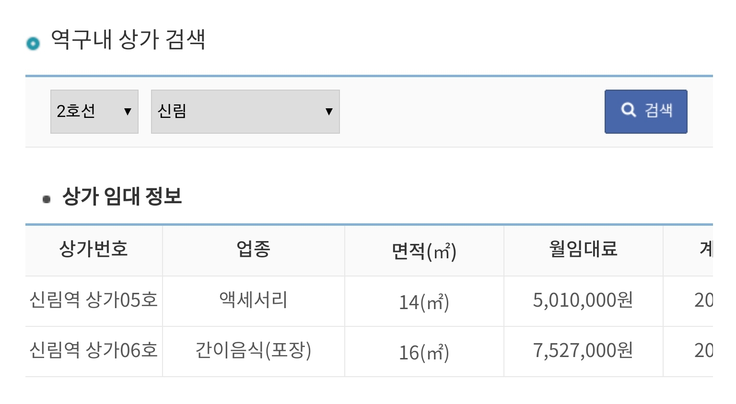Click the dark bullet beside 상가 임대 정보
This screenshot has width=736, height=404.
[47, 199]
